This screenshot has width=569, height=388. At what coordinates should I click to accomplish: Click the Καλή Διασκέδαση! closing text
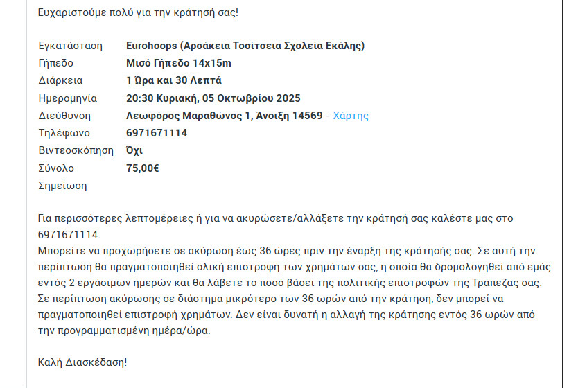point(83,362)
